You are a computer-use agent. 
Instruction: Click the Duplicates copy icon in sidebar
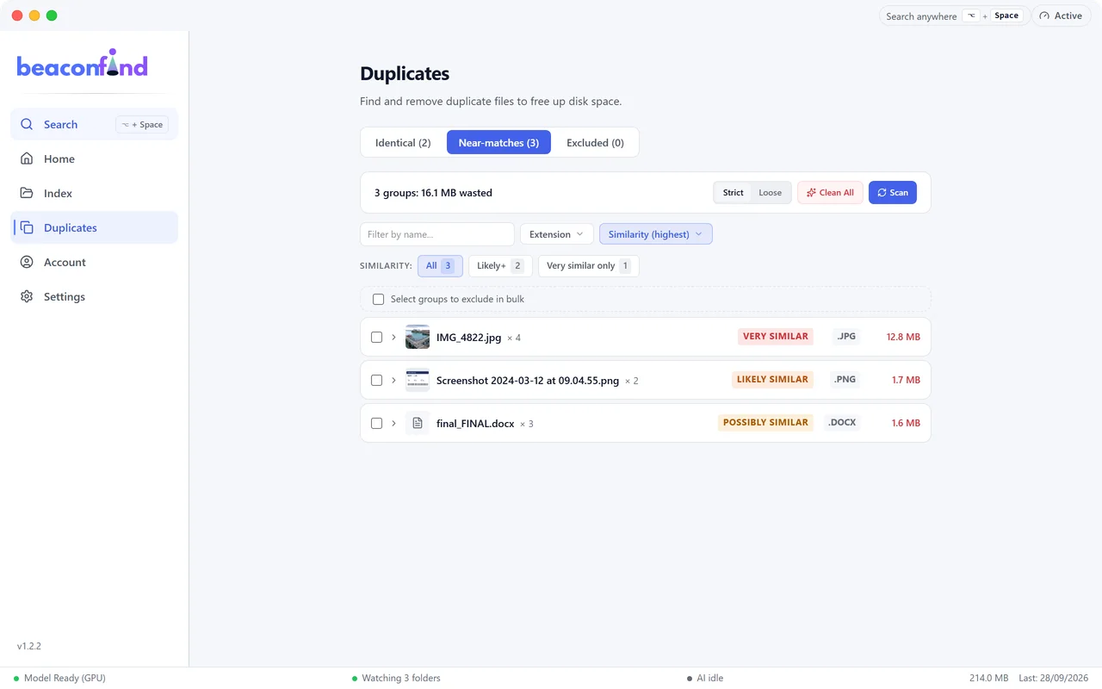(x=27, y=227)
